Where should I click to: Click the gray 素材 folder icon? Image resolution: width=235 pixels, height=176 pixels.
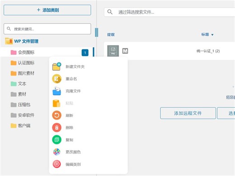[x=14, y=94]
